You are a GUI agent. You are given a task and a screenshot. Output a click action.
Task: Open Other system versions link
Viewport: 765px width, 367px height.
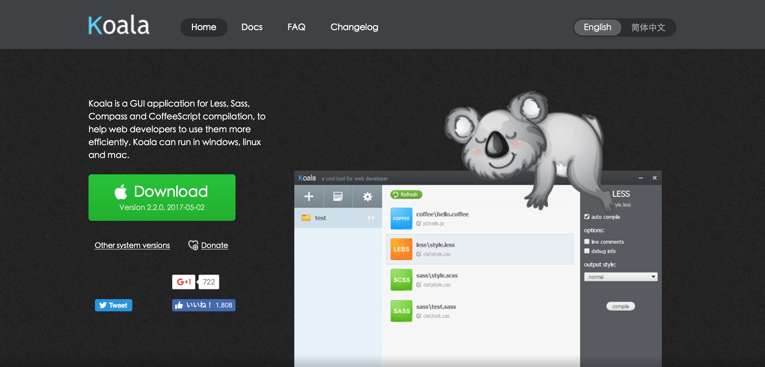(132, 245)
